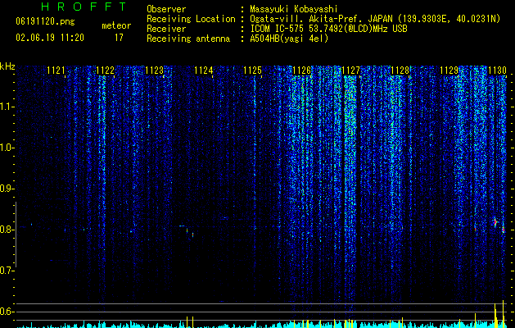The image size is (515, 328).
Task: Click the meteor count value 17
Action: [x=119, y=38]
